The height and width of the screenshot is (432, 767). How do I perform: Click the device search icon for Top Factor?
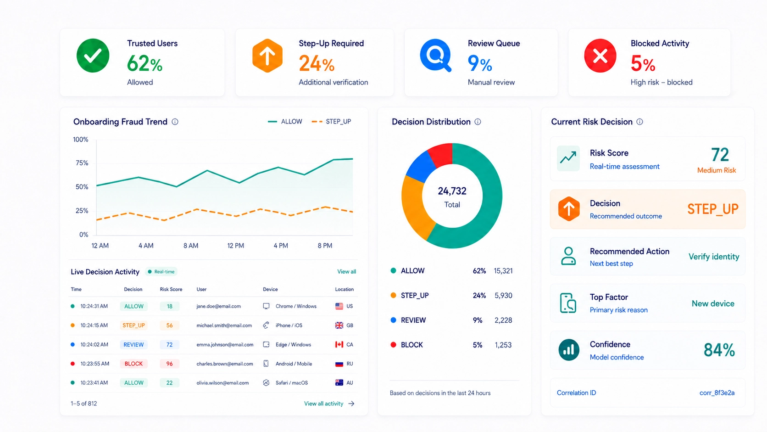[568, 303]
